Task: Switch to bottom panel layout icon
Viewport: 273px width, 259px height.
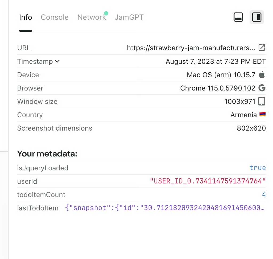Action: pyautogui.click(x=238, y=17)
